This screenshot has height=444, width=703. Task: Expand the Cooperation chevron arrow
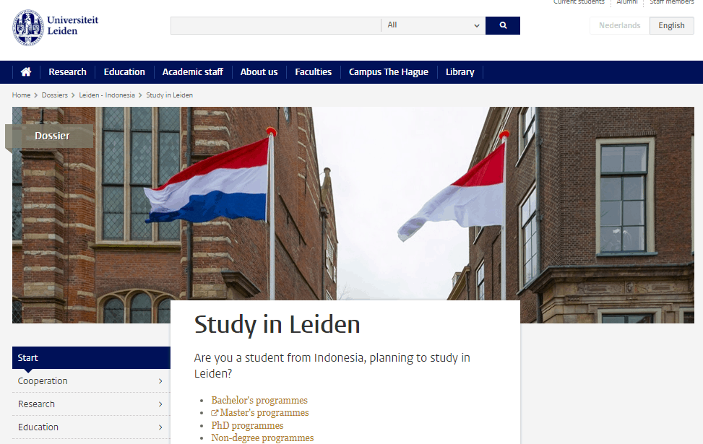pos(160,380)
